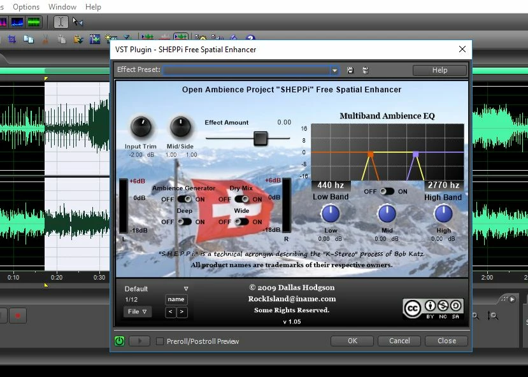
Task: Click the Creative Commons license badge
Action: tap(433, 308)
